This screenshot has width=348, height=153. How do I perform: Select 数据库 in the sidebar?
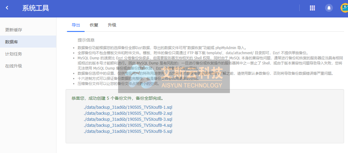point(11,42)
